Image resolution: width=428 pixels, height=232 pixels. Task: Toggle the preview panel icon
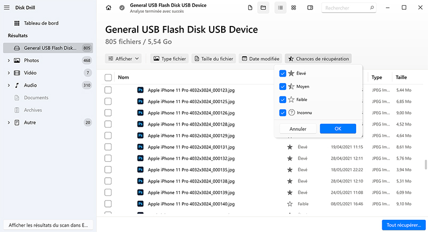pyautogui.click(x=310, y=8)
